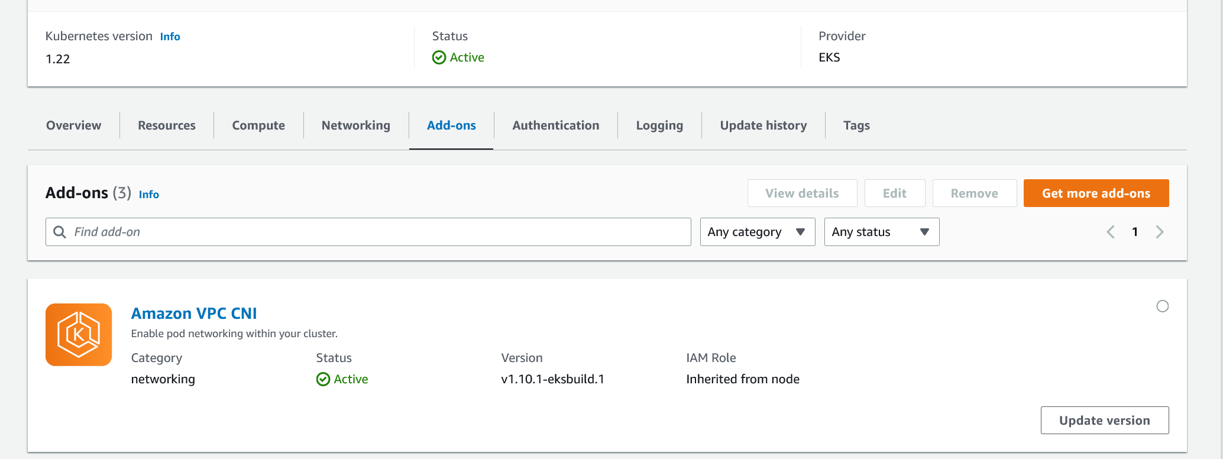Open the Authentication tab
Image resolution: width=1223 pixels, height=459 pixels.
(556, 125)
